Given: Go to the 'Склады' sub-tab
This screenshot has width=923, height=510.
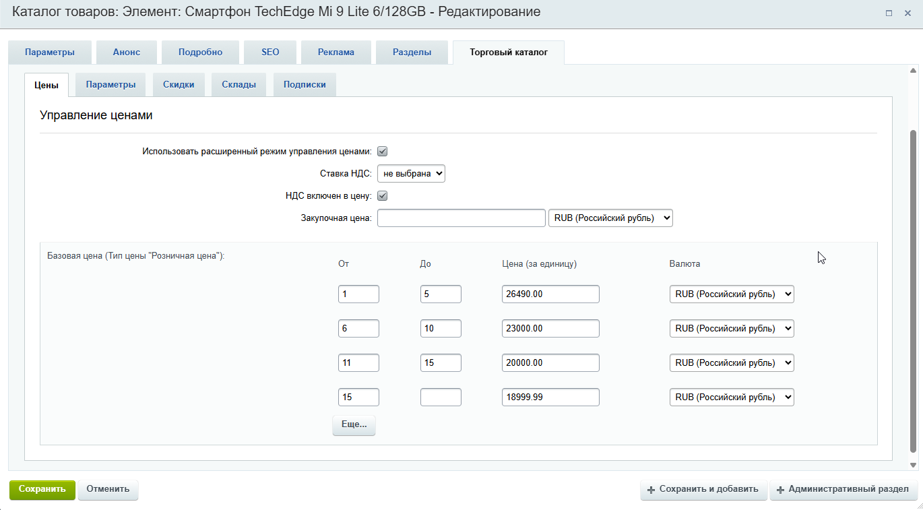Looking at the screenshot, I should [x=238, y=85].
